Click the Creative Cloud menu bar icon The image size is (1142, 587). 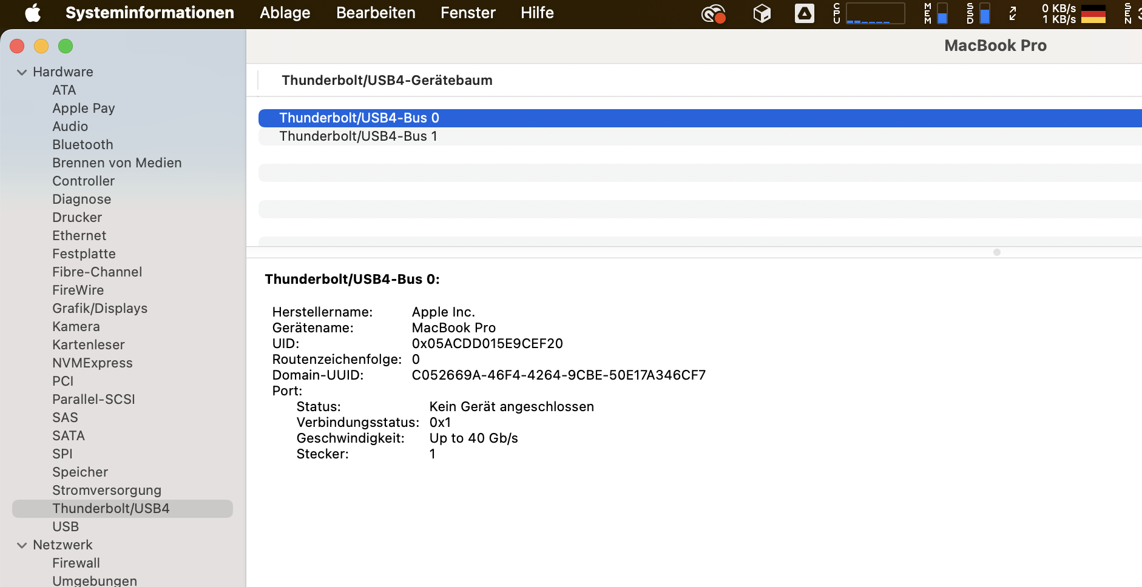(714, 13)
